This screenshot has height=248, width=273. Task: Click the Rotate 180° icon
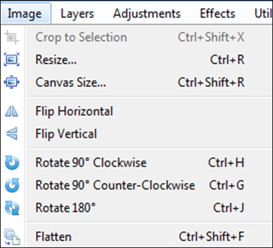[x=12, y=208]
